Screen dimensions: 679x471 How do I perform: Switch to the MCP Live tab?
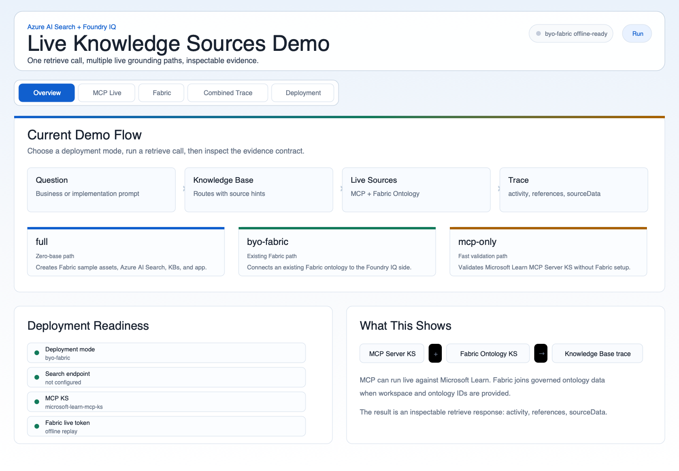coord(107,93)
